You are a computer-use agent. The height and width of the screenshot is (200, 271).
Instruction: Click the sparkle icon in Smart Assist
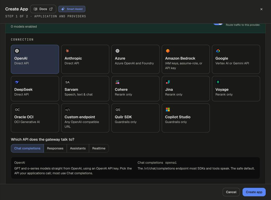coord(63,9)
